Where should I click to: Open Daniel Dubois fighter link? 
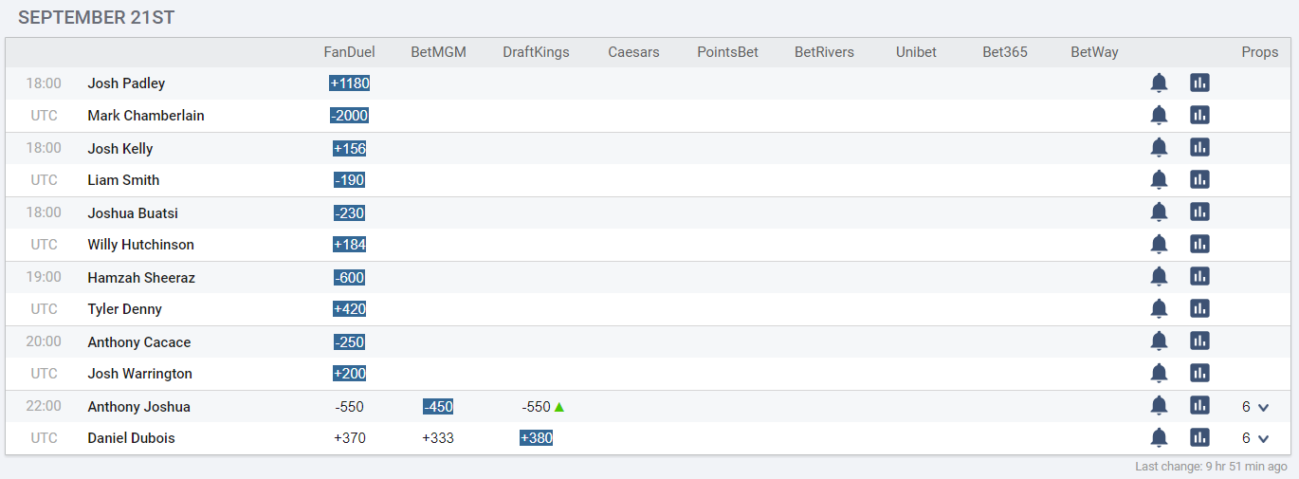[131, 438]
